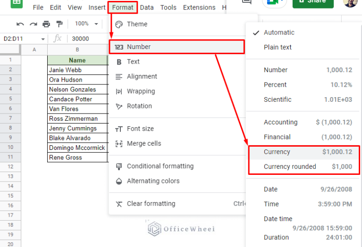Screen dimensions: 362x247
Task: Open the Alignment submenu
Action: pos(177,76)
